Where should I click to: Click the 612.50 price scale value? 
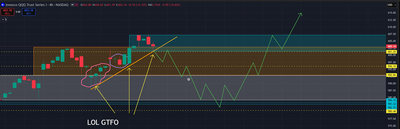(x=391, y=20)
